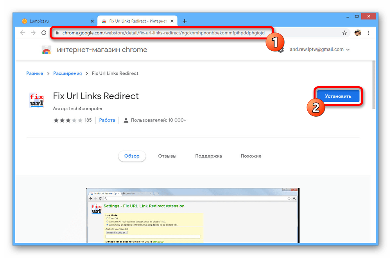Minimize the Chrome window
This screenshot has height=258, width=391.
tap(348, 17)
